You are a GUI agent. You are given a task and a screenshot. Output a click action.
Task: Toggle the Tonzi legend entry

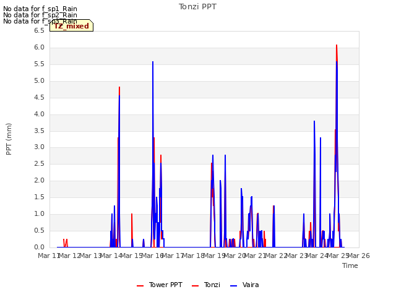(206, 285)
